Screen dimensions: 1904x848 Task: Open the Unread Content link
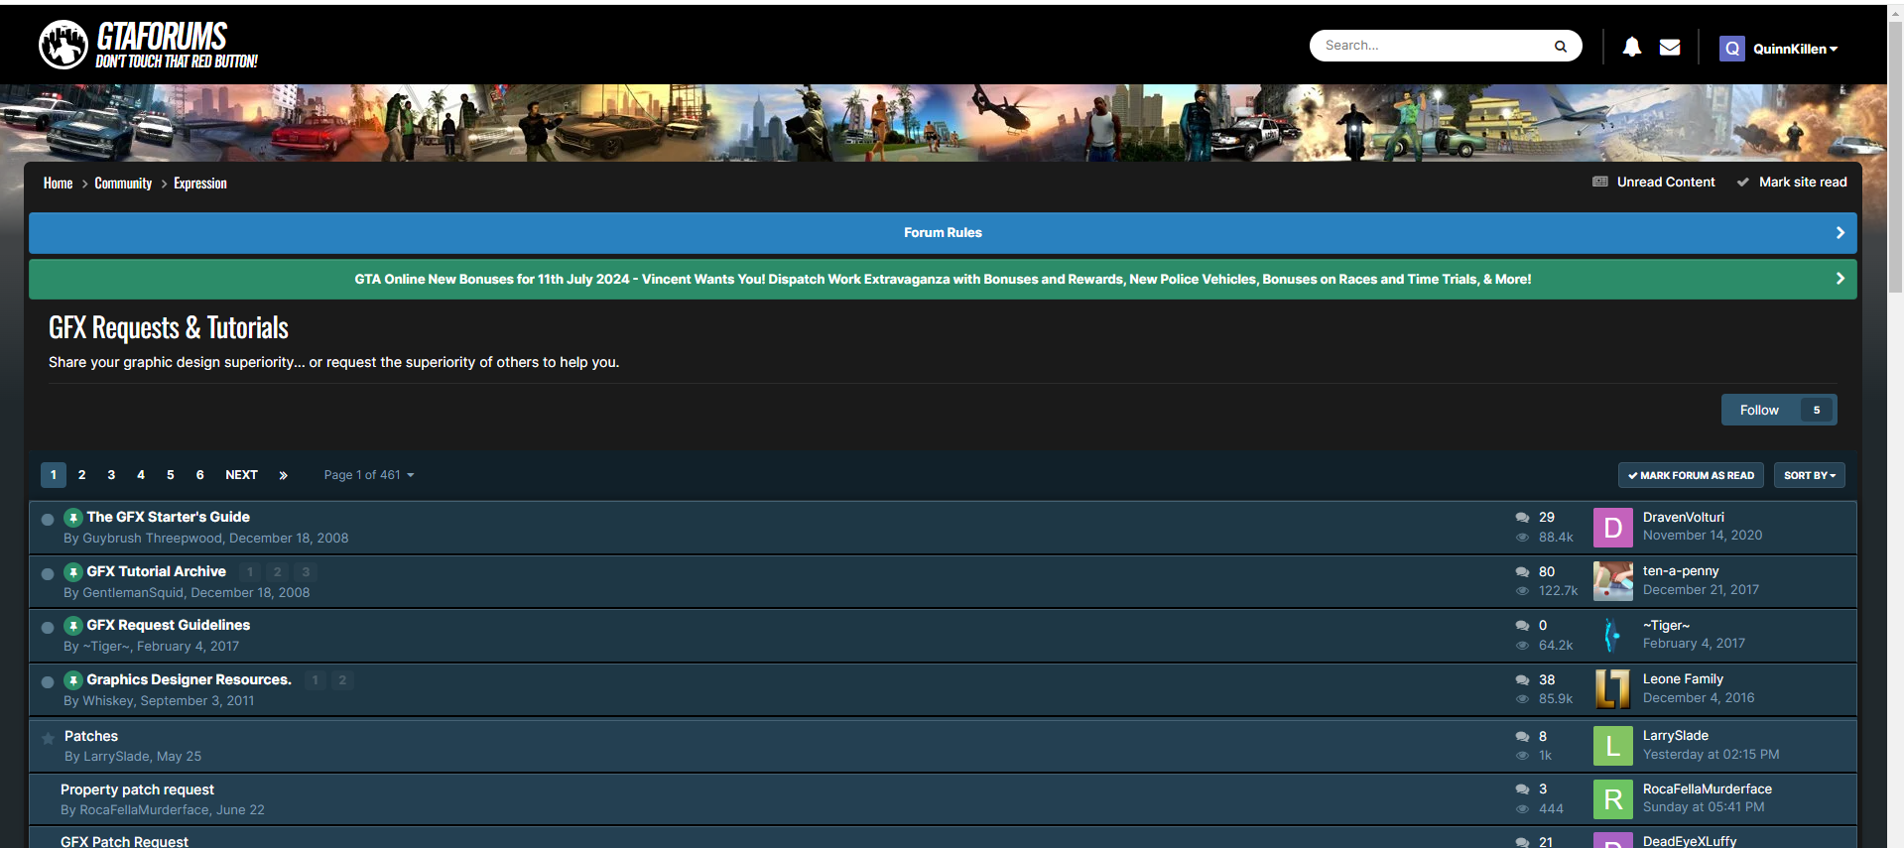tap(1665, 182)
